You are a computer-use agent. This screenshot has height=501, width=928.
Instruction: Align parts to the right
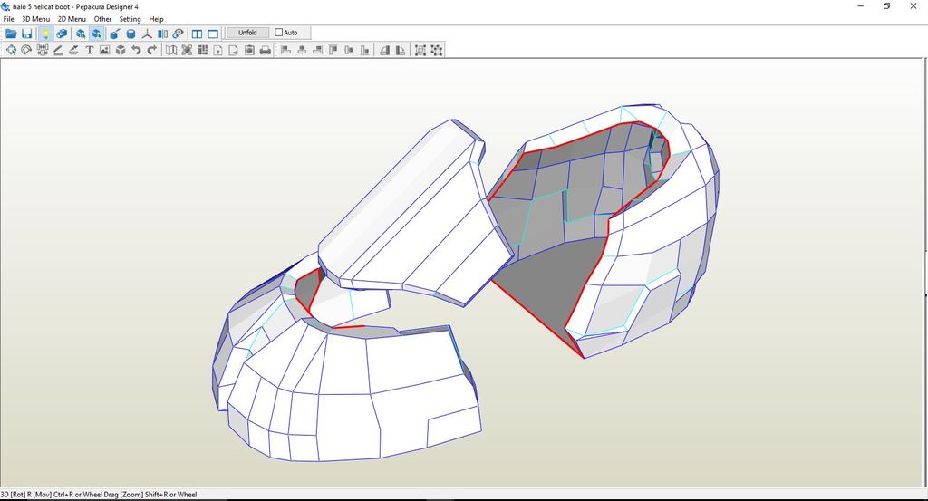317,50
